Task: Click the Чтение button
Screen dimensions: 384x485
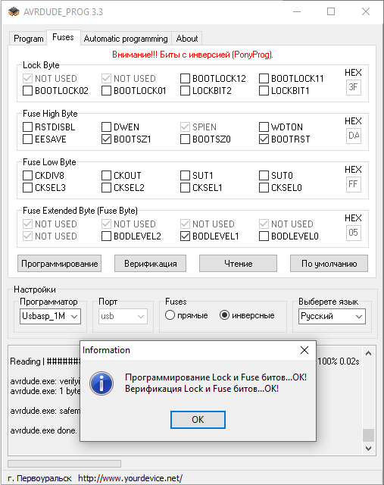Action: (x=238, y=264)
